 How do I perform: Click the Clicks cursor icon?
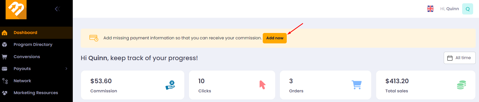(x=262, y=85)
